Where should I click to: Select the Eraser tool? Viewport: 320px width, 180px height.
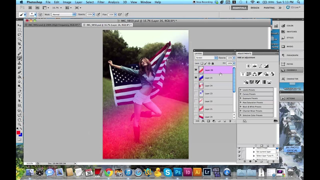point(19,72)
